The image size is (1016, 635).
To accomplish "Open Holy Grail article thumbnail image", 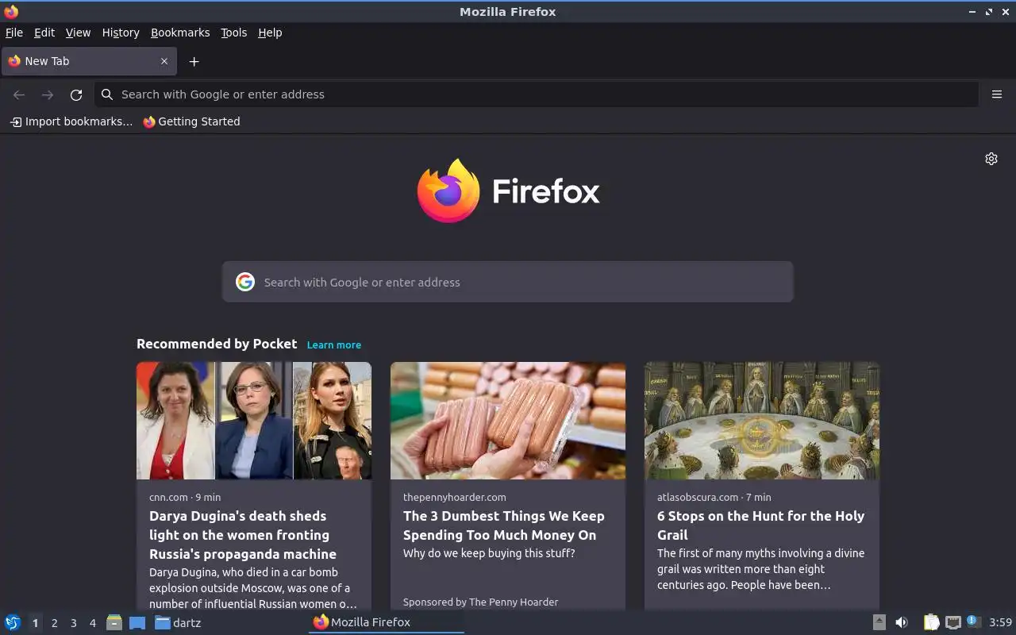I will [762, 421].
